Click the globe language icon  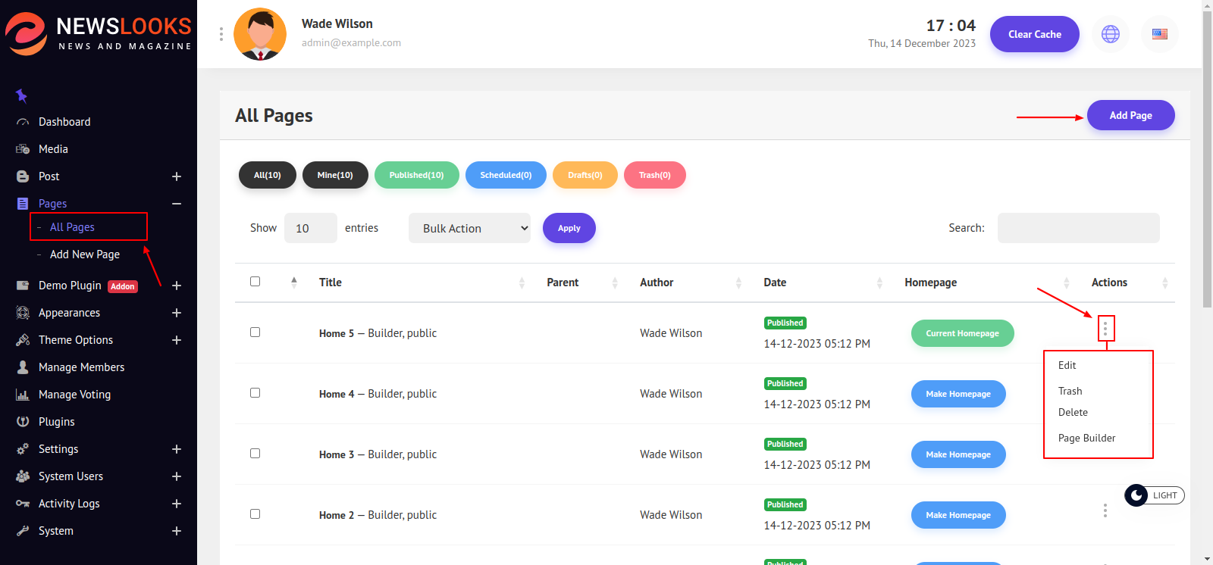[x=1110, y=34]
